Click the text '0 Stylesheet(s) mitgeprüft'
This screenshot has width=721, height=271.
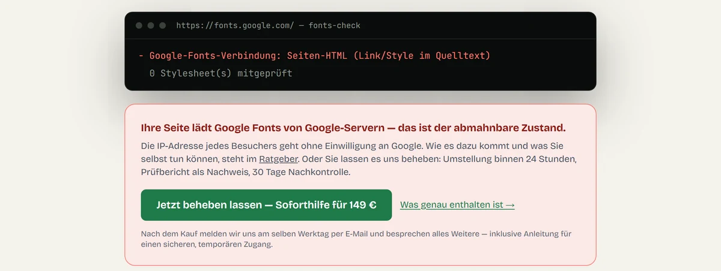coord(221,73)
